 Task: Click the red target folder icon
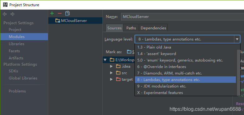pos(118,79)
